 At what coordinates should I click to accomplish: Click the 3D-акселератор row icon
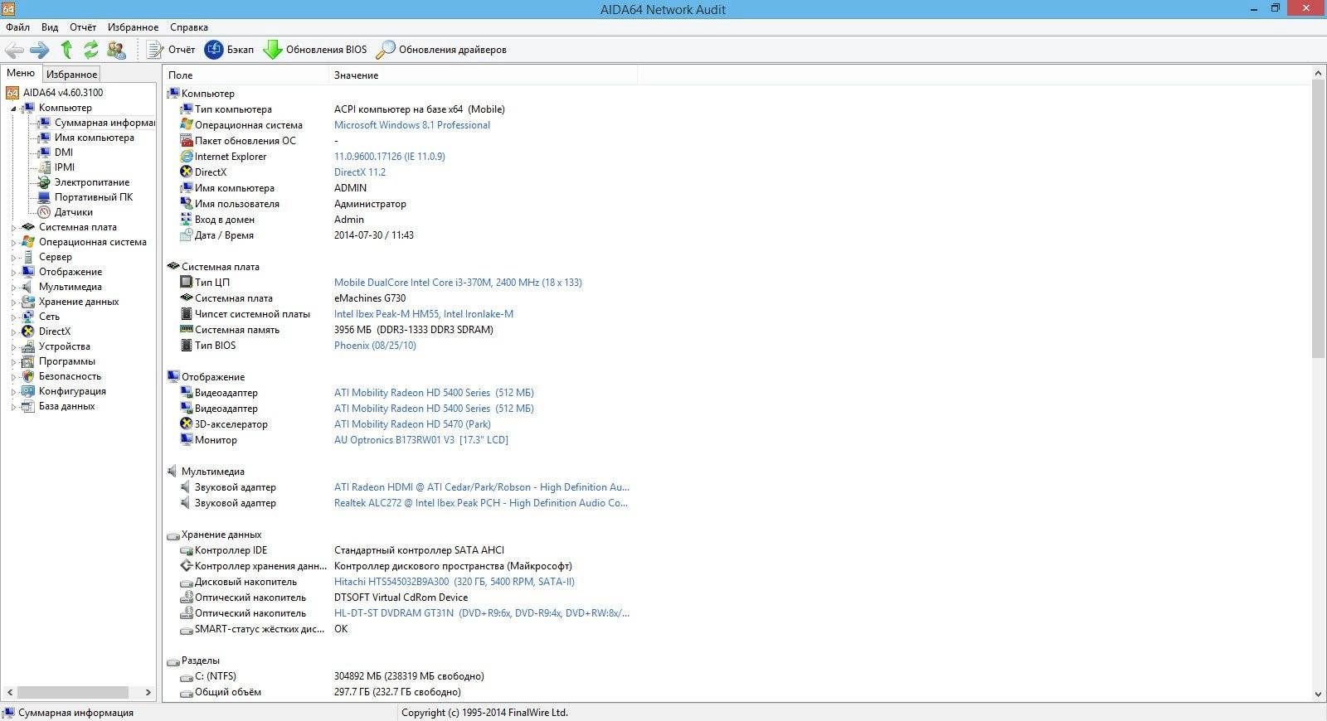[187, 424]
